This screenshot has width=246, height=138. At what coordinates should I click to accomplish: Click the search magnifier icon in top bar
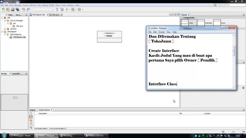click(215, 5)
